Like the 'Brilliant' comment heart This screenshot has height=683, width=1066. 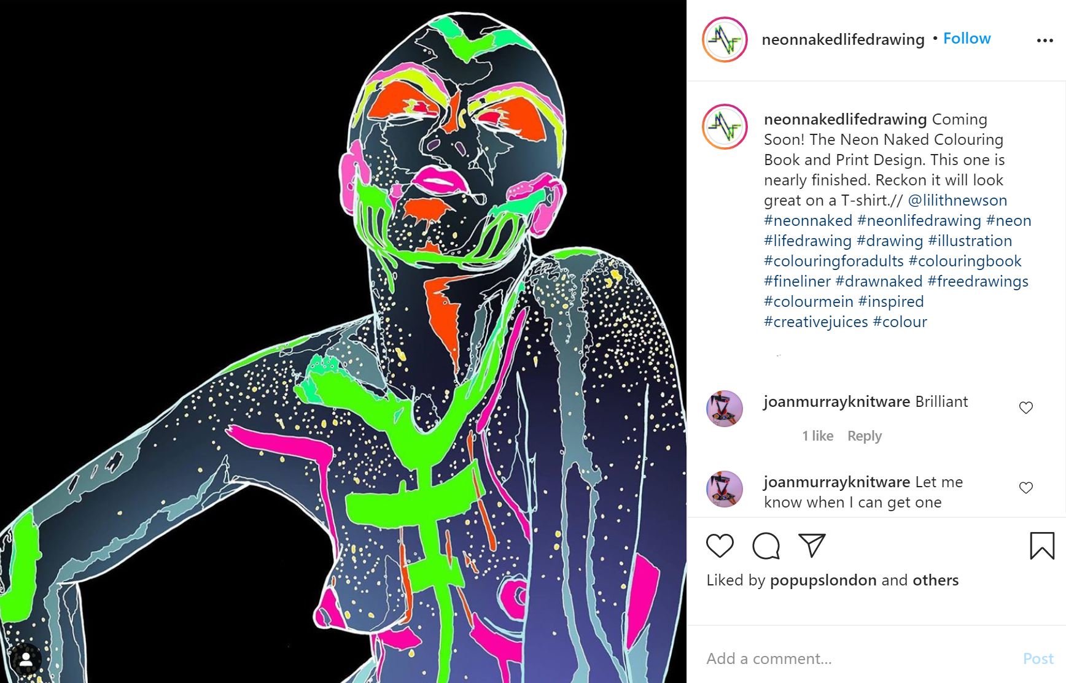(x=1026, y=407)
